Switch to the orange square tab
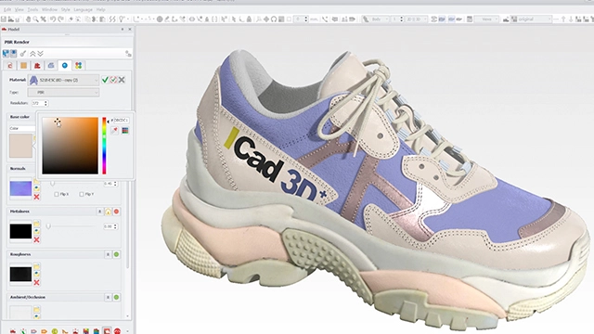This screenshot has width=594, height=334. click(x=23, y=66)
